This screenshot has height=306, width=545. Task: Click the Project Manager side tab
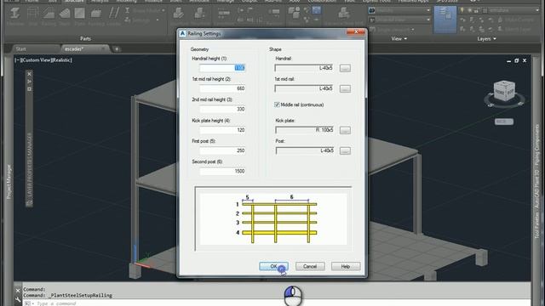coord(9,182)
